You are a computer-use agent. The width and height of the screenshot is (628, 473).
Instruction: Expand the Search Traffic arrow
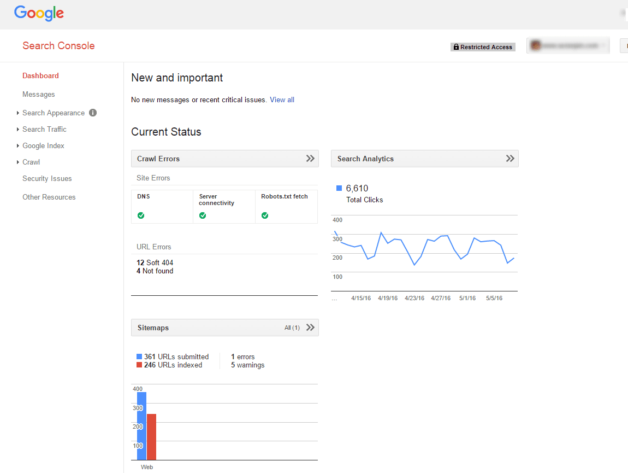pyautogui.click(x=17, y=129)
